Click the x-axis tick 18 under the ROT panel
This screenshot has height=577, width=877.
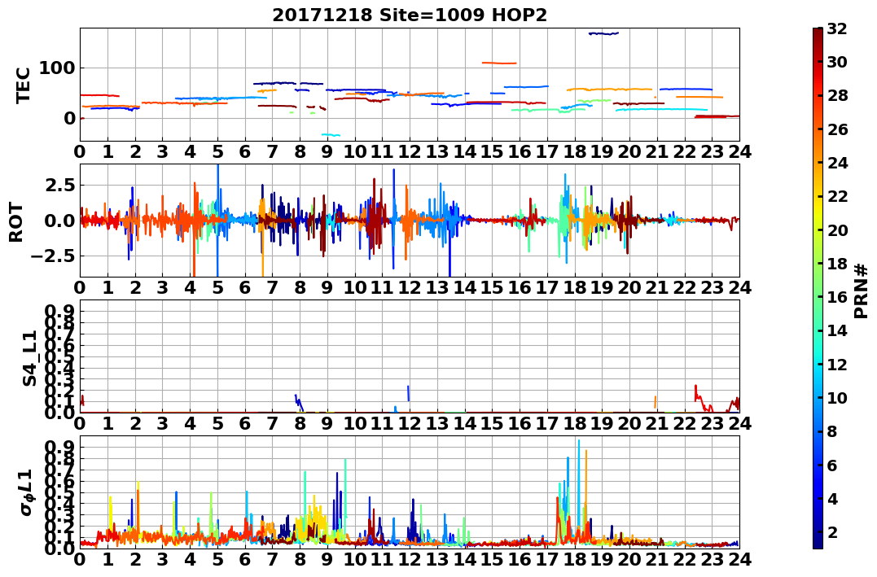coord(574,287)
